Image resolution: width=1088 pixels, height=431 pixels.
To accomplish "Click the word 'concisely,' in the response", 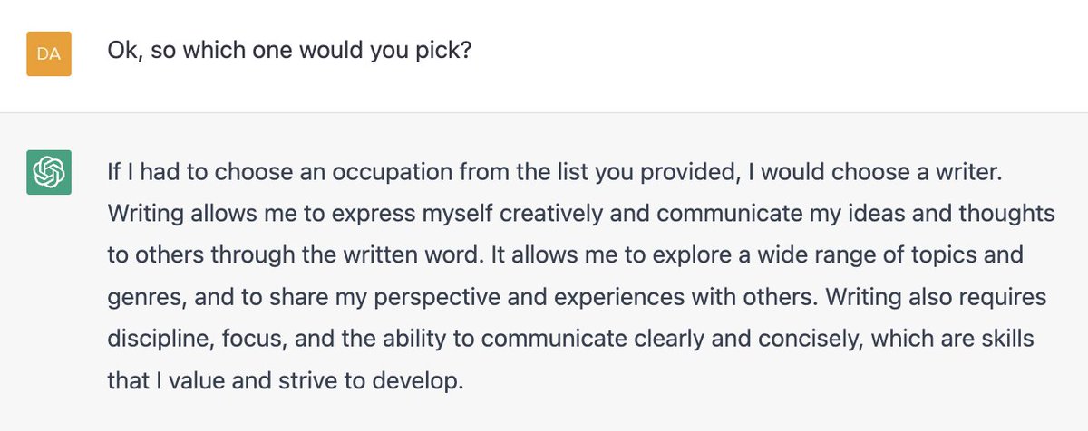I will [x=854, y=340].
